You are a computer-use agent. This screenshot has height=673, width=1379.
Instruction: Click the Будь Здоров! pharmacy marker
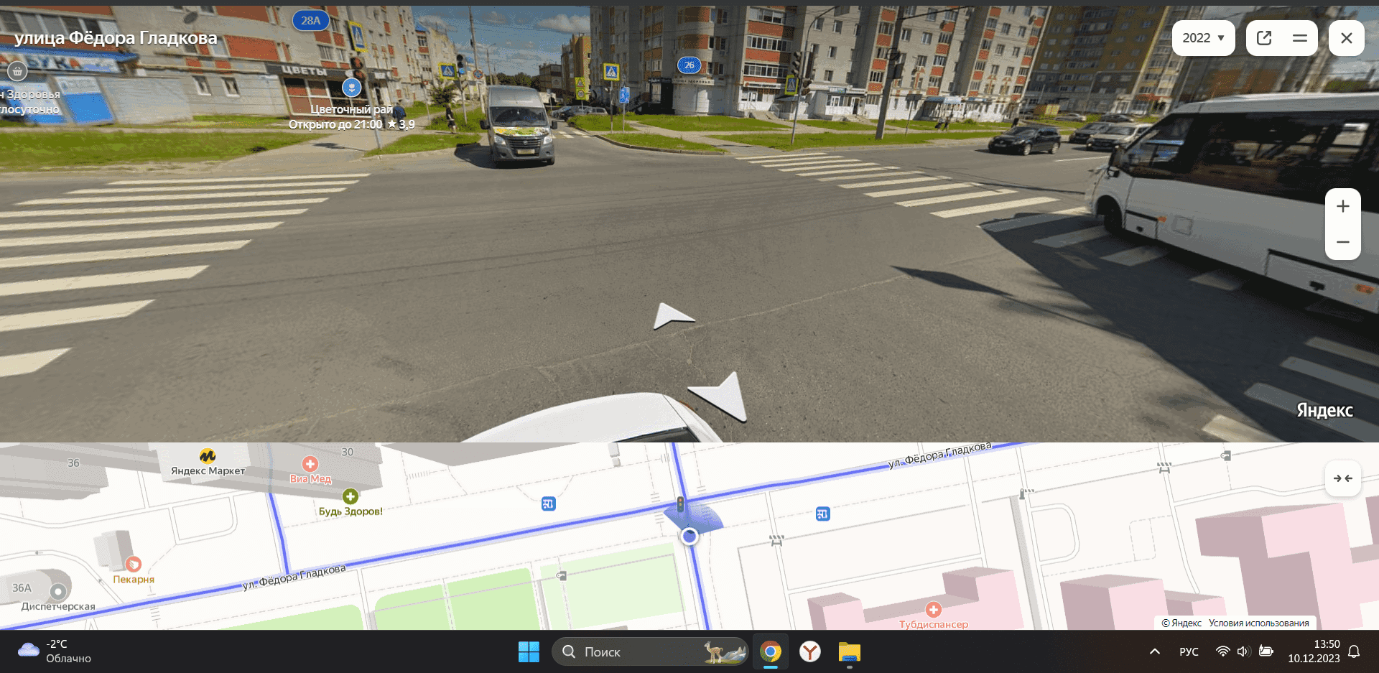(350, 496)
